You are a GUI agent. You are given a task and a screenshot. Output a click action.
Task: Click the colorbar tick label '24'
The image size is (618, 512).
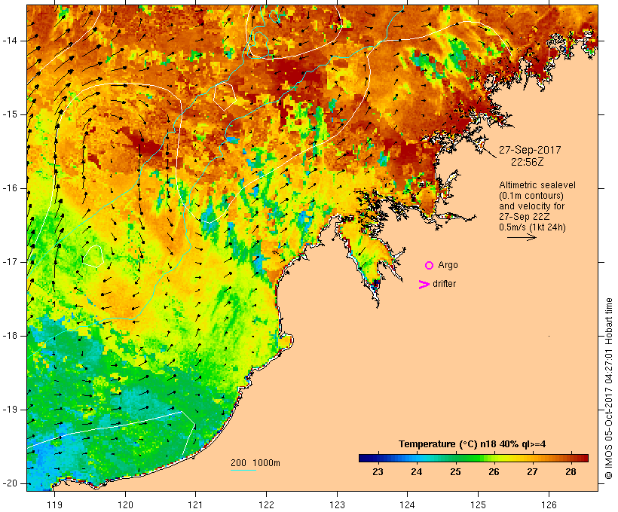click(x=417, y=472)
